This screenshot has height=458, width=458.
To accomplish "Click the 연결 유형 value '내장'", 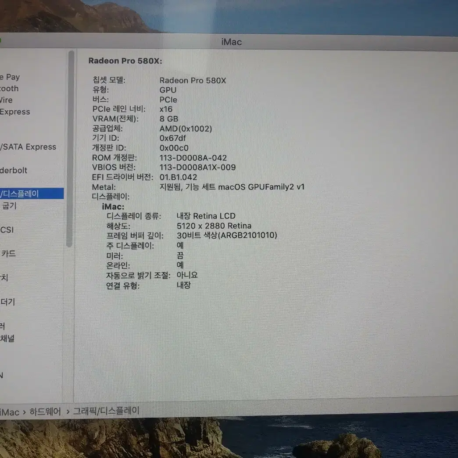I will [184, 285].
